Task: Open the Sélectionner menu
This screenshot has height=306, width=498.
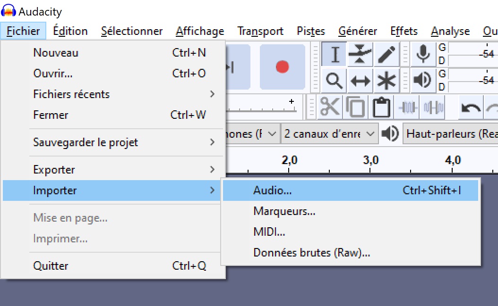Action: 131,31
